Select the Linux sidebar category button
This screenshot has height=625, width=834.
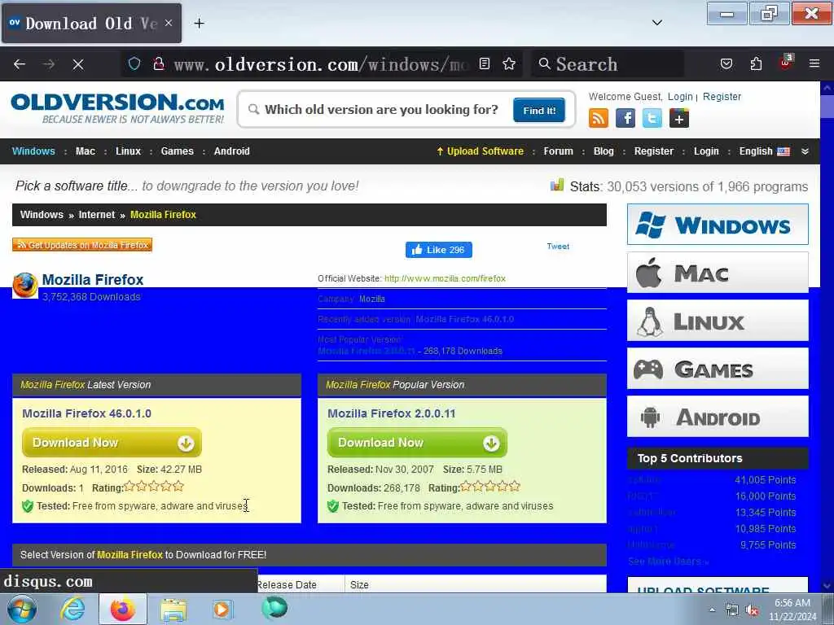[718, 321]
